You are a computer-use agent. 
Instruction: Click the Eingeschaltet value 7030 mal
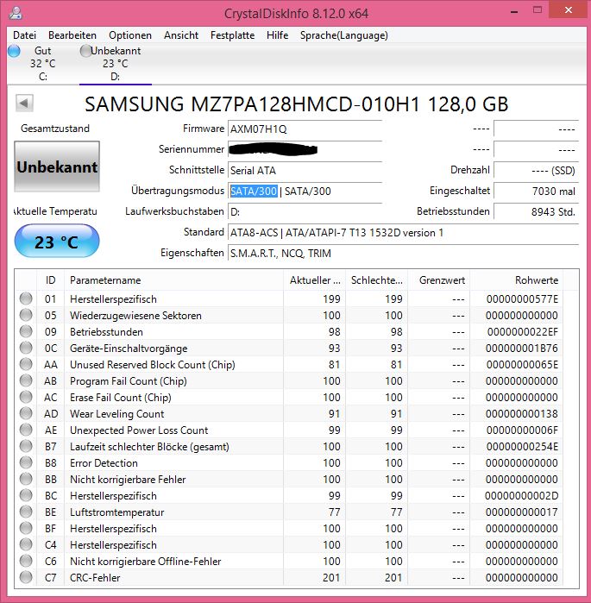[x=536, y=192]
